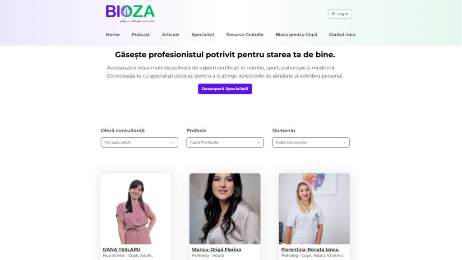Open Stancu-Drigă Florina's photo card
Screen dimensions: 462x260
click(225, 209)
